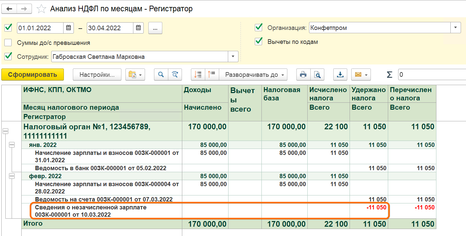466x236 pixels.
Task: Print the report with printer icon
Action: click(303, 74)
